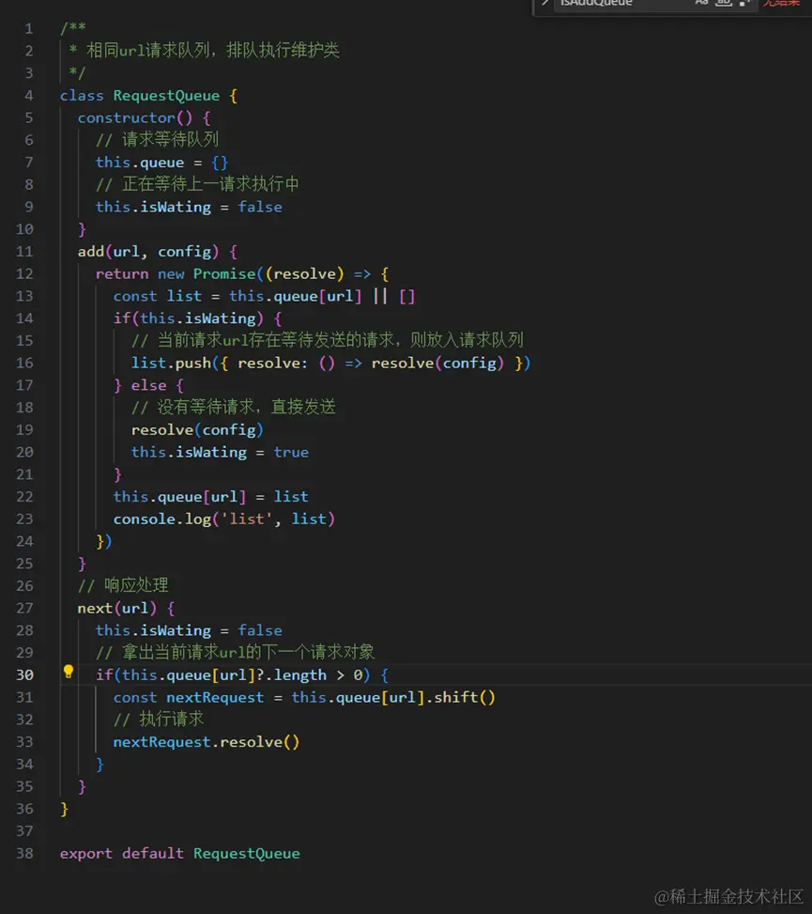Click the else keyword
Screen dimensions: 812x914
pos(148,385)
